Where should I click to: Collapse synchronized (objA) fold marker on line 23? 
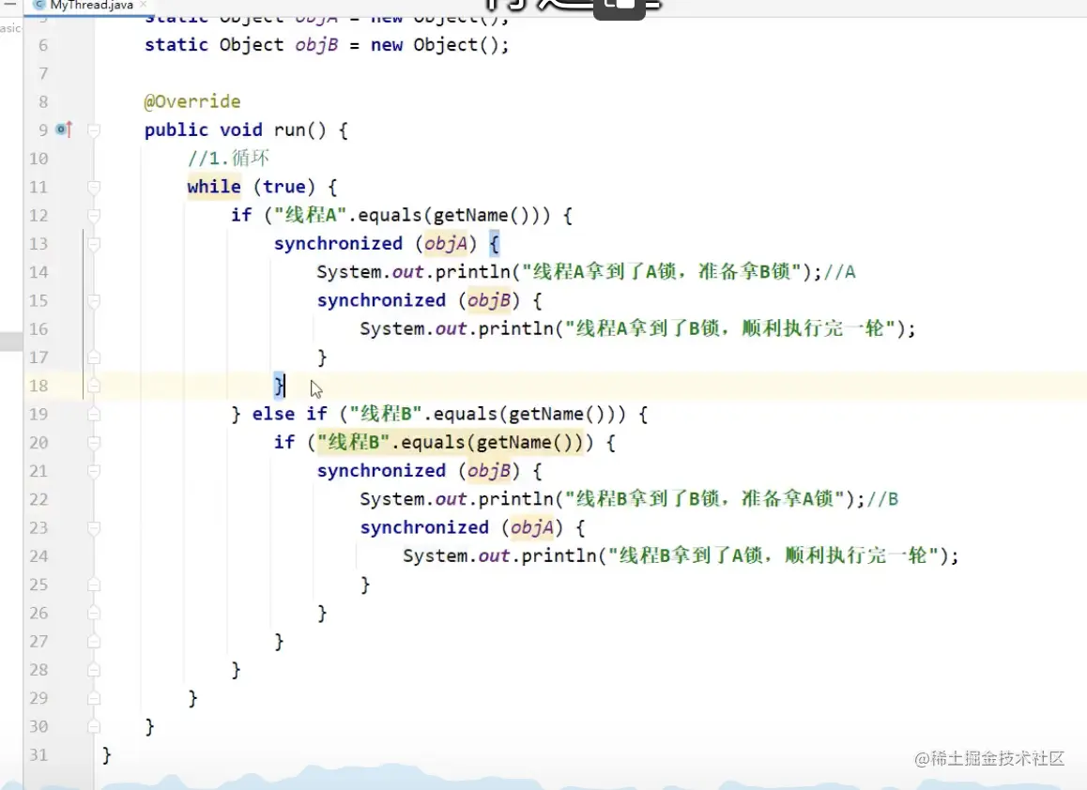(x=94, y=528)
